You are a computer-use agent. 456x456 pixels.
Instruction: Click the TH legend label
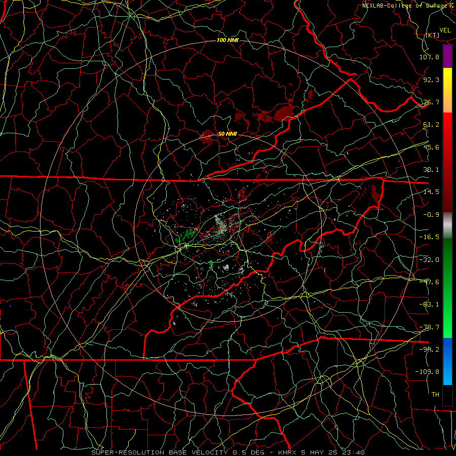click(435, 395)
